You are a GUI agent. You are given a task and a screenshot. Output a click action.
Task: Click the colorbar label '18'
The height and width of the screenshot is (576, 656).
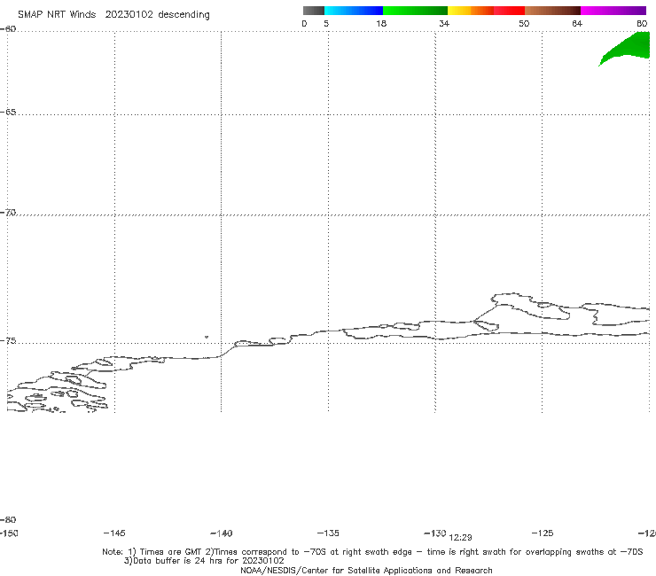coord(381,23)
